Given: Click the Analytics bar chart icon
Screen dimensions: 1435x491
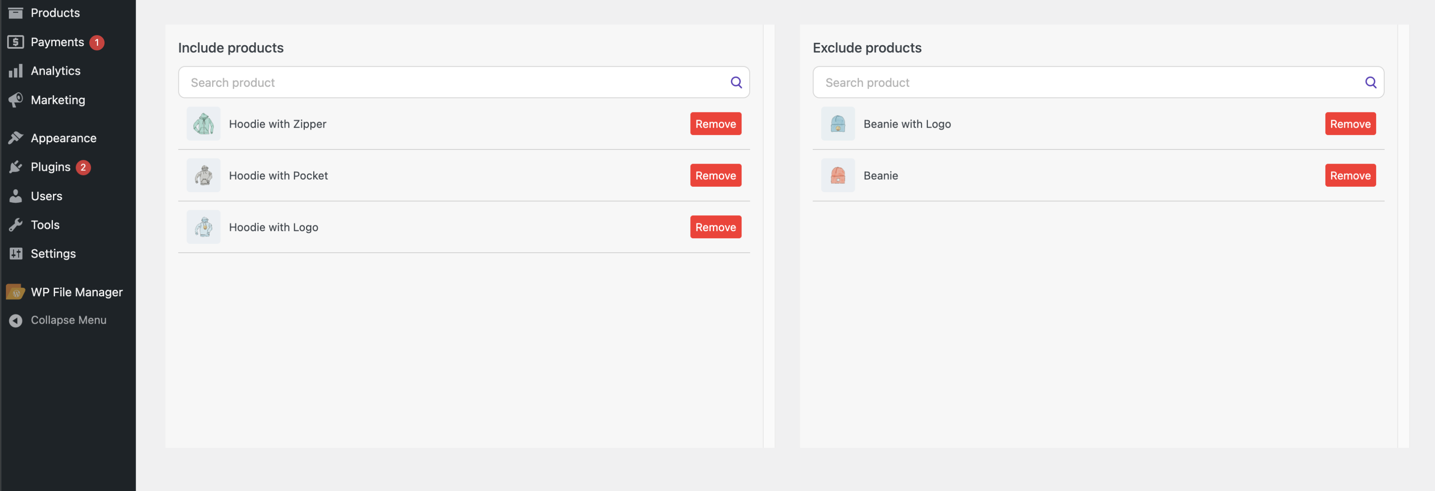Looking at the screenshot, I should (16, 71).
